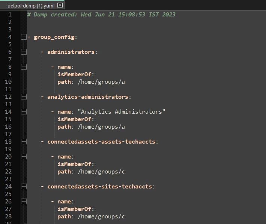Screen dimensions: 266x224
Task: Click isMemberOf on line 15
Action: coord(74,119)
